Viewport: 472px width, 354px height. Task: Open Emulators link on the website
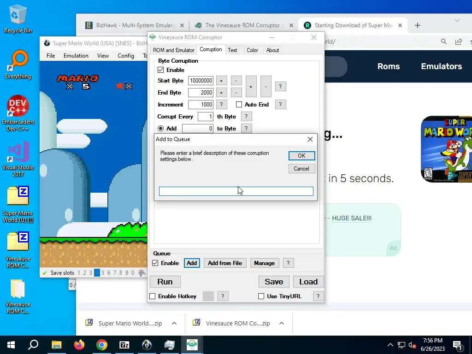pyautogui.click(x=441, y=66)
